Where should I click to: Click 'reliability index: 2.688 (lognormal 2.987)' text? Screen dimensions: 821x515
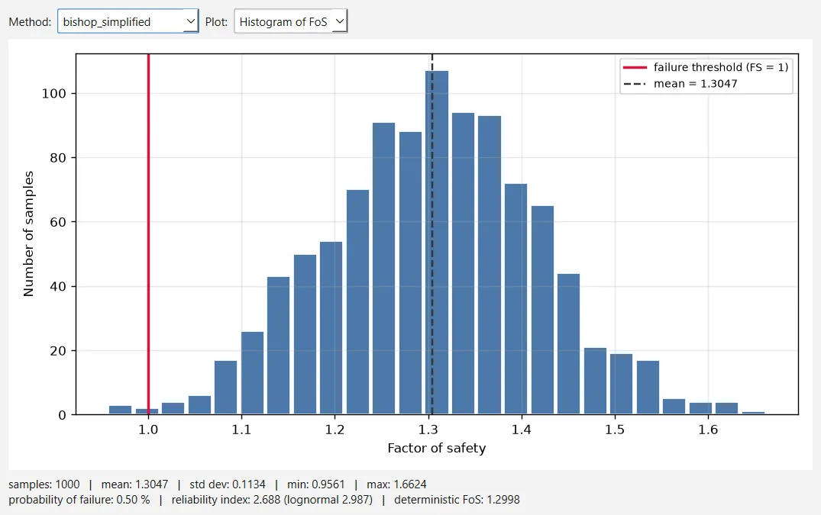[273, 500]
